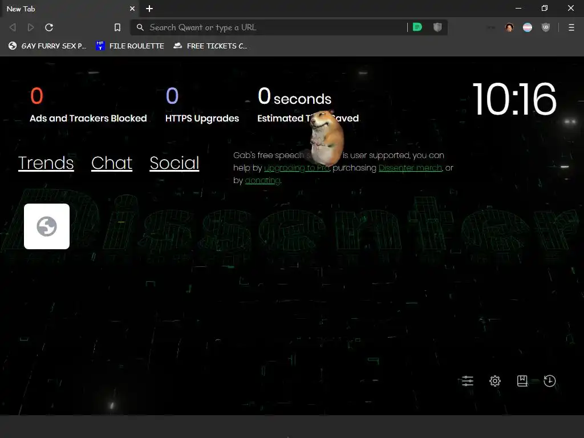Click the 10:16 clock display
Viewport: 584px width, 438px height.
coord(514,99)
